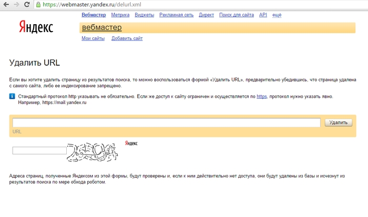Open the Виджеты service link

(145, 15)
